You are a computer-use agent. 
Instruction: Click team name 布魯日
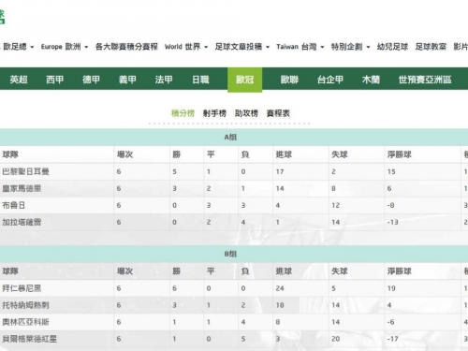click(13, 205)
